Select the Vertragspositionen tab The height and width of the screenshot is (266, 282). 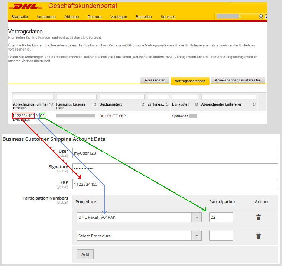coord(190,81)
